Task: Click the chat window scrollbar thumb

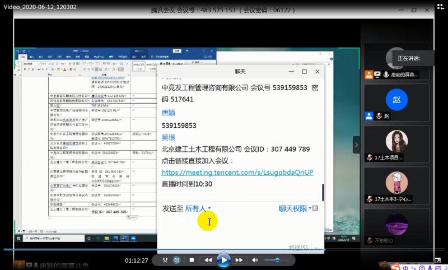Action: [x=323, y=192]
